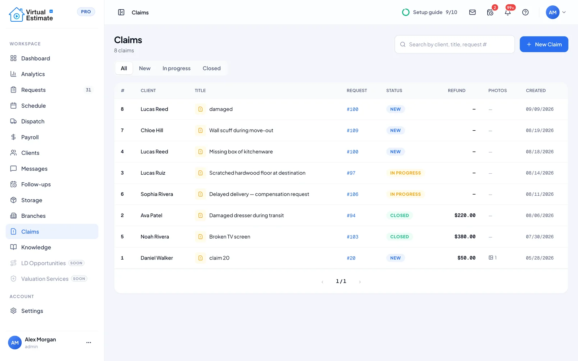Open Follow-ups in sidebar
Screen dimensions: 578x361
click(x=52, y=184)
